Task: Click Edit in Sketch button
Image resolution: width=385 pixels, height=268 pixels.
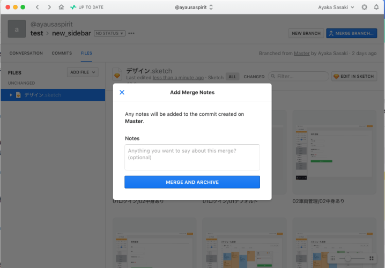Action: pos(354,76)
